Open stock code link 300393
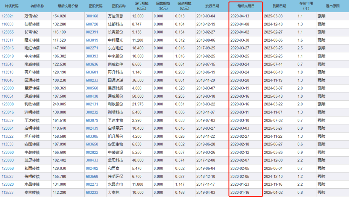 92,56
